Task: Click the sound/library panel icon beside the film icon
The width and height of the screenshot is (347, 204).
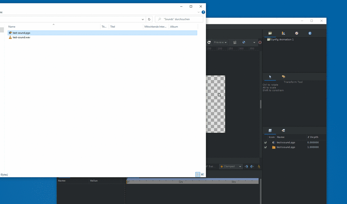Action: (283, 33)
